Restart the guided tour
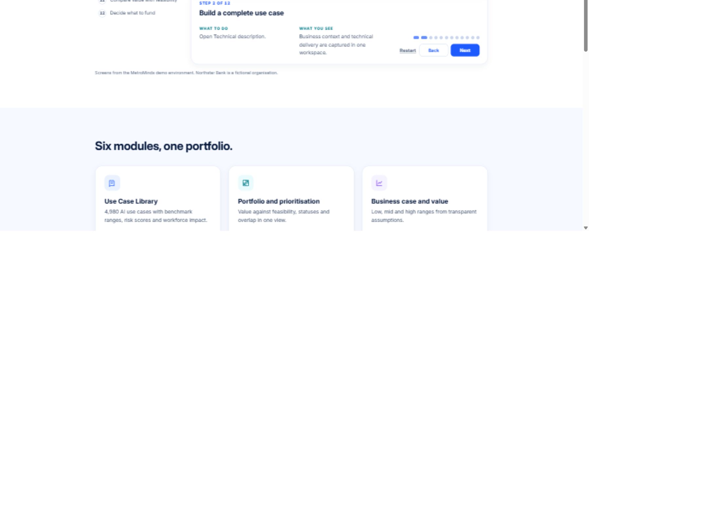The height and width of the screenshot is (511, 728). (408, 50)
